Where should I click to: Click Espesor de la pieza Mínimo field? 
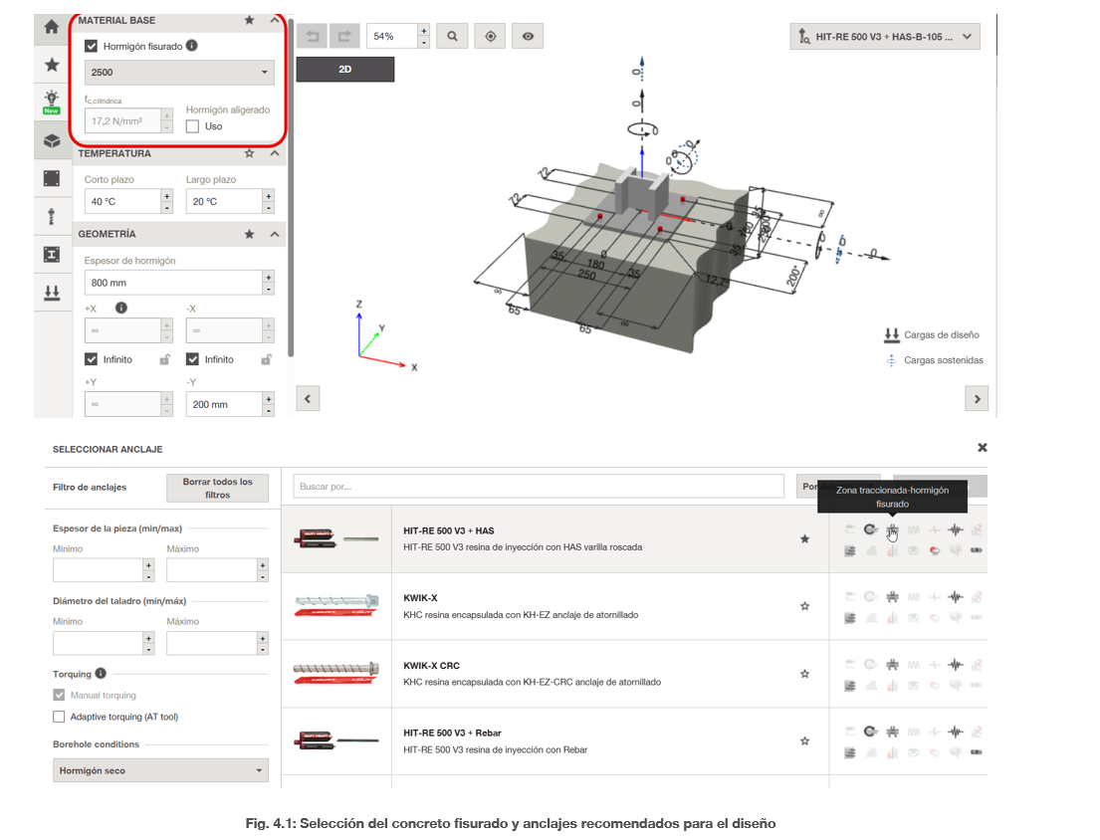point(98,570)
